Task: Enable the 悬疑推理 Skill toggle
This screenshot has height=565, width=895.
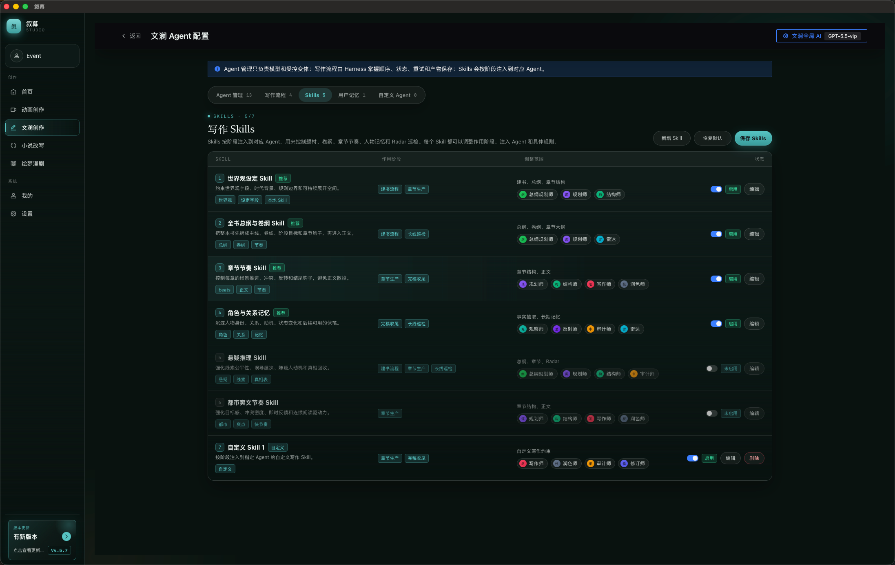Action: (712, 369)
